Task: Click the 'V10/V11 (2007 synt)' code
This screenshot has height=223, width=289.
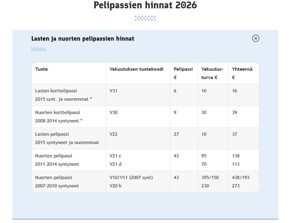Action: point(131,177)
